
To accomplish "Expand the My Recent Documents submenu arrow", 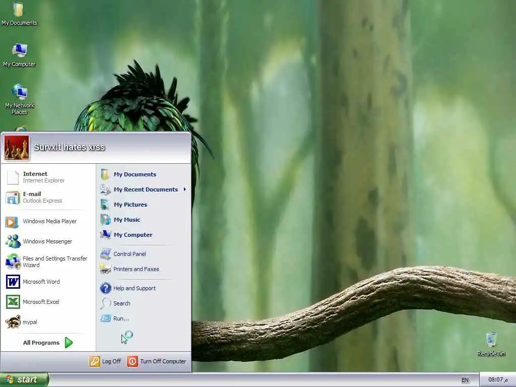I will click(185, 189).
